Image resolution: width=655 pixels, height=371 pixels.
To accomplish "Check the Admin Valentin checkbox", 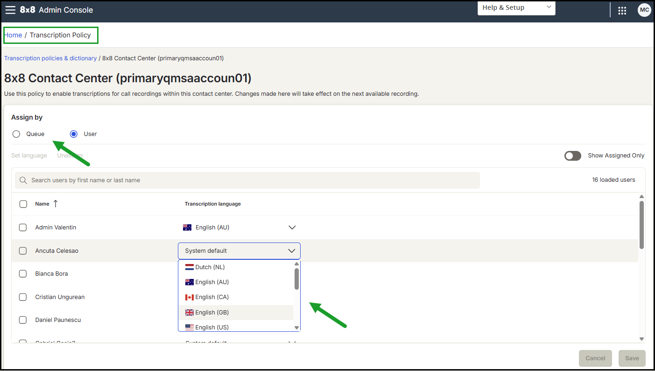I will click(x=23, y=228).
